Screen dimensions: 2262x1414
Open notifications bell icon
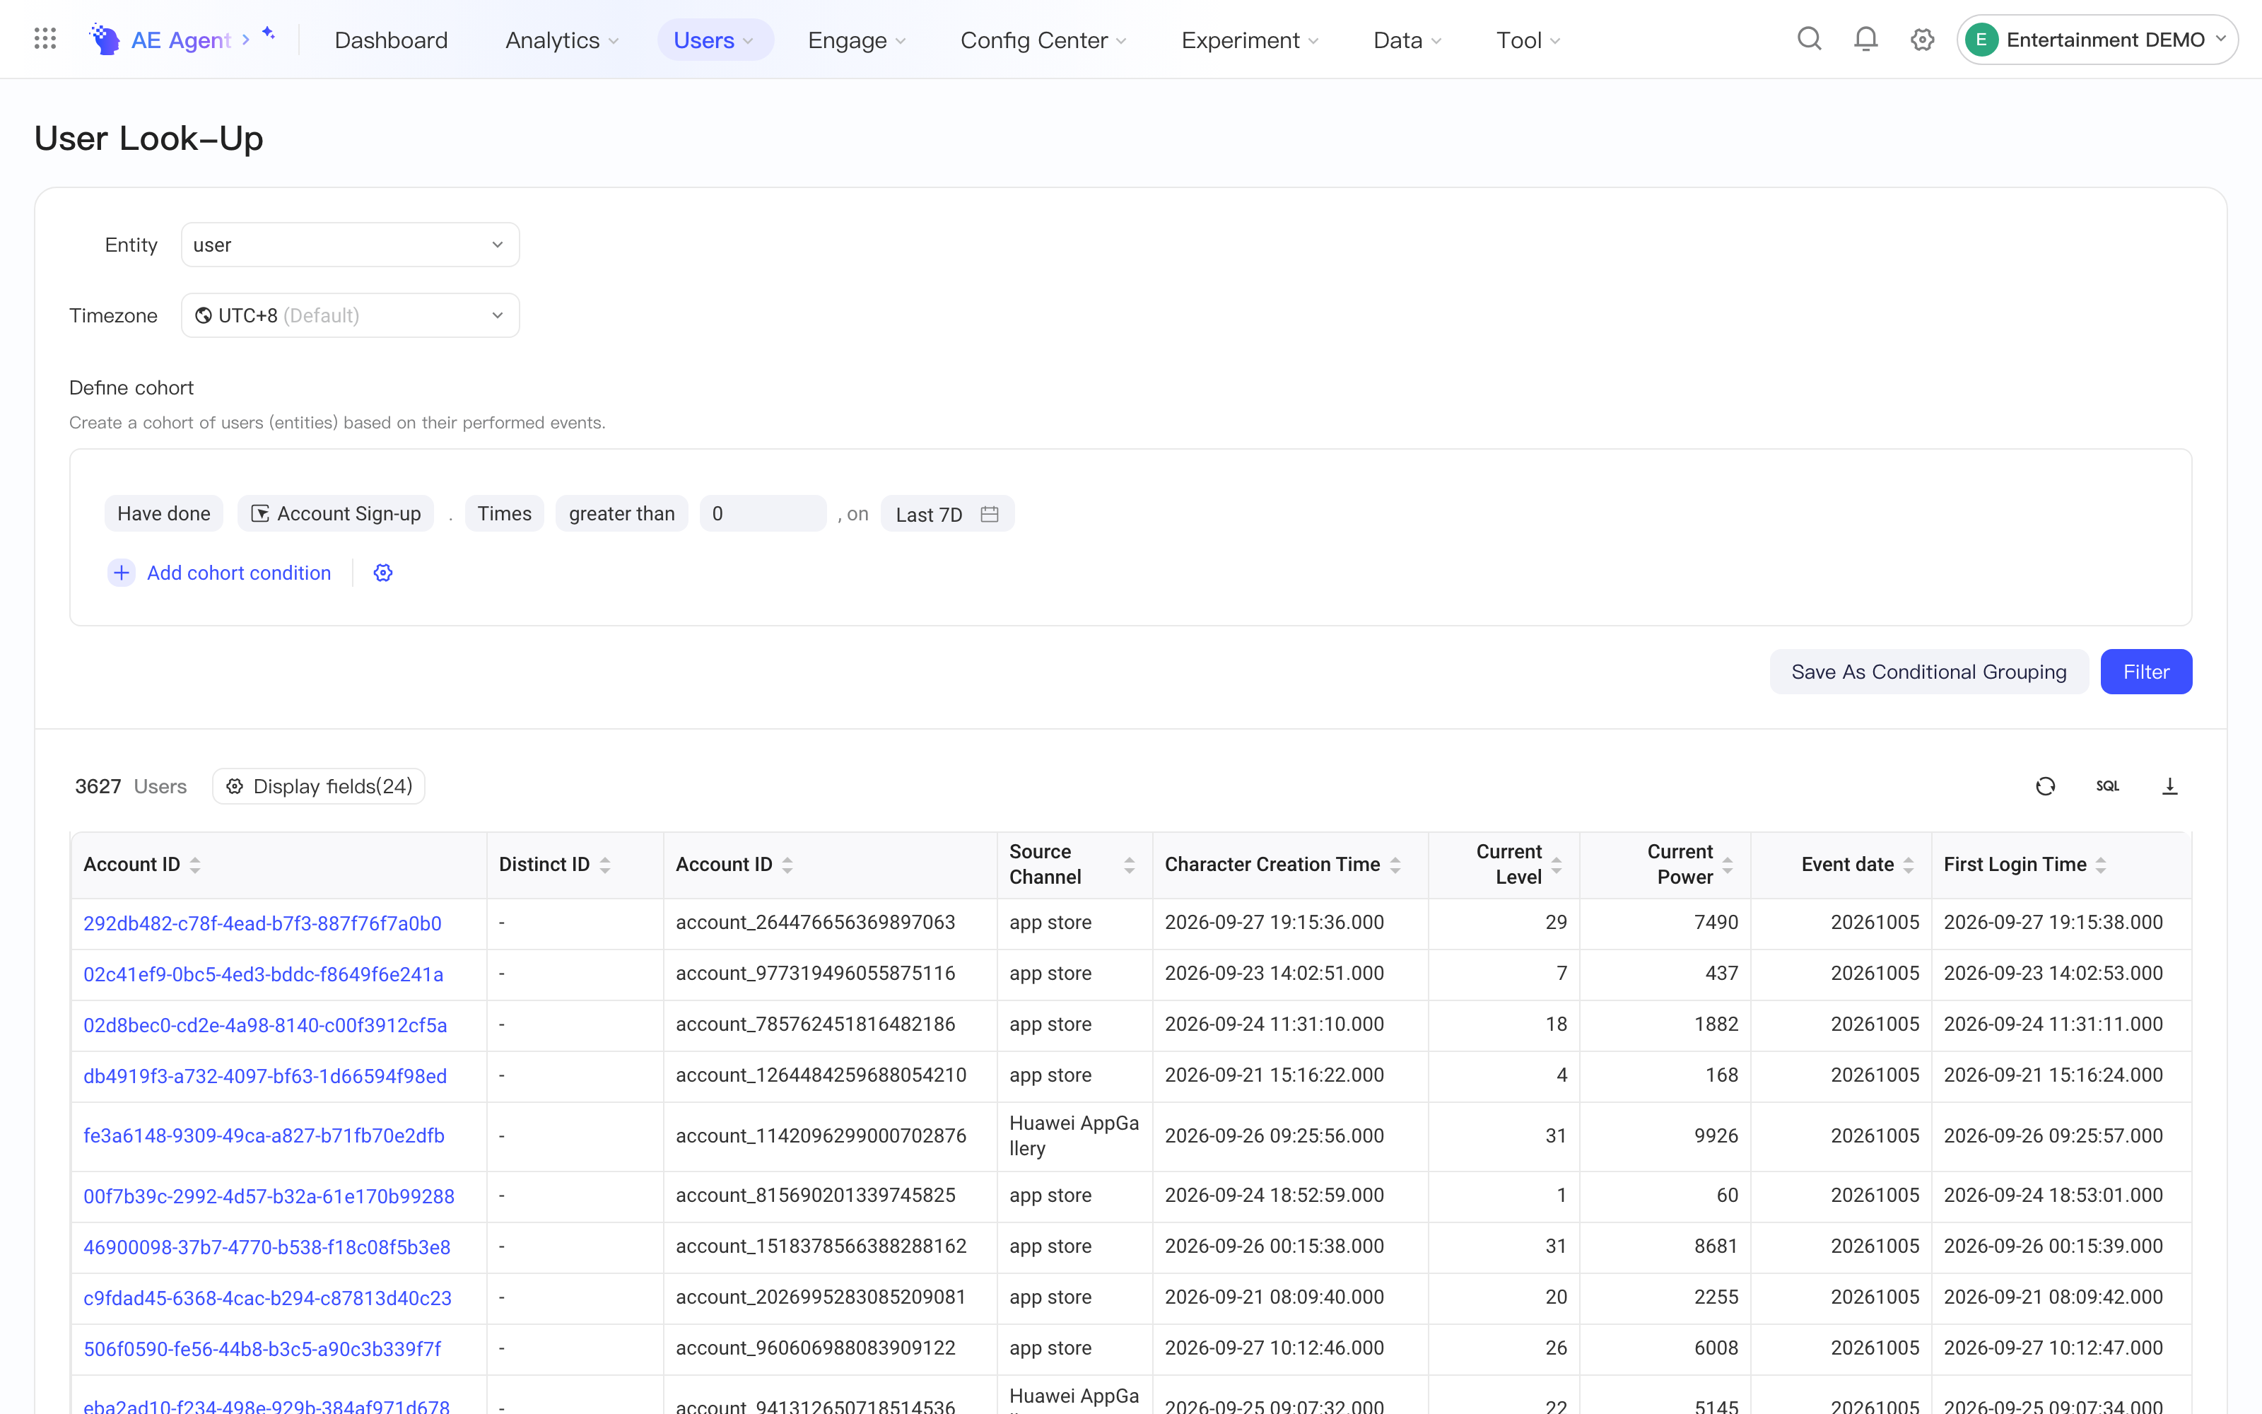pyautogui.click(x=1865, y=40)
